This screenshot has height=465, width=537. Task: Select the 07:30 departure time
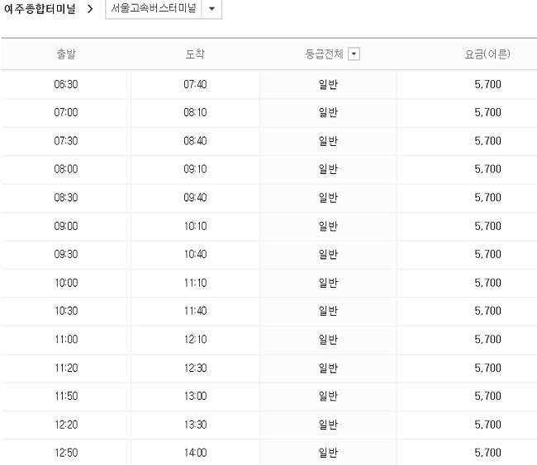coord(66,141)
